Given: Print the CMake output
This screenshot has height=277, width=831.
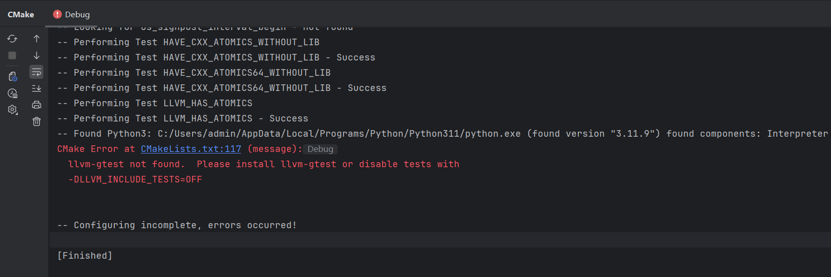Looking at the screenshot, I should click(x=37, y=105).
